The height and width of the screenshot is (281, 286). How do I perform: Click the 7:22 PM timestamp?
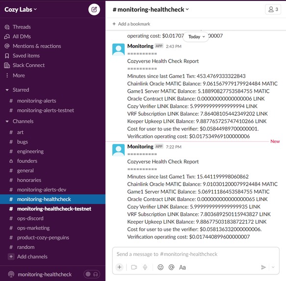click(174, 147)
